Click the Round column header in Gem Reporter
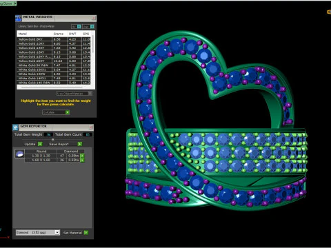Viewport: 331px width, 248px height. (x=41, y=152)
